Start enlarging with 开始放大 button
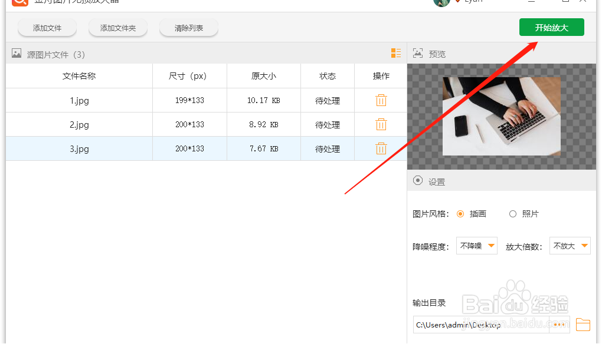602x344 pixels. 552,28
